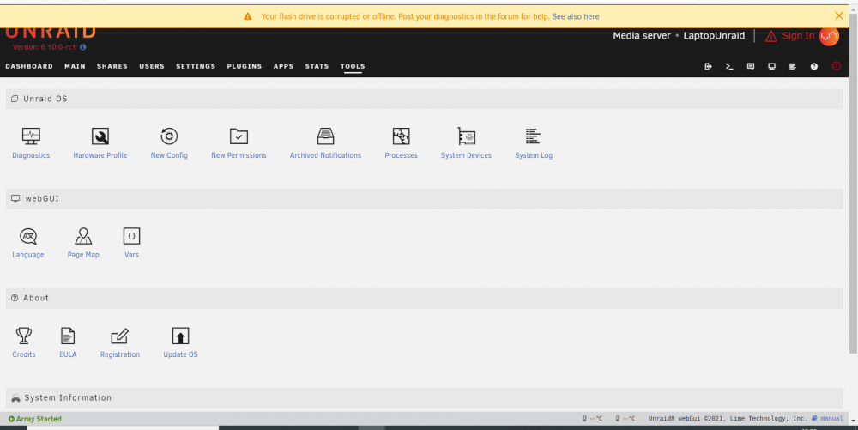Click the System Information section header

(x=424, y=397)
